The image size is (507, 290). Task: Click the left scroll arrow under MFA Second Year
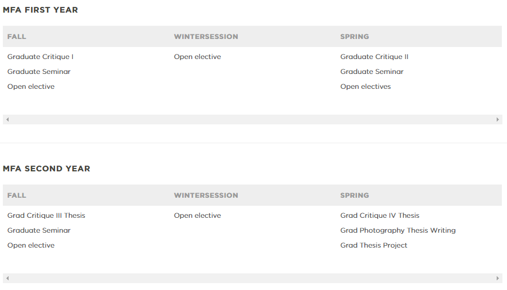[7, 279]
